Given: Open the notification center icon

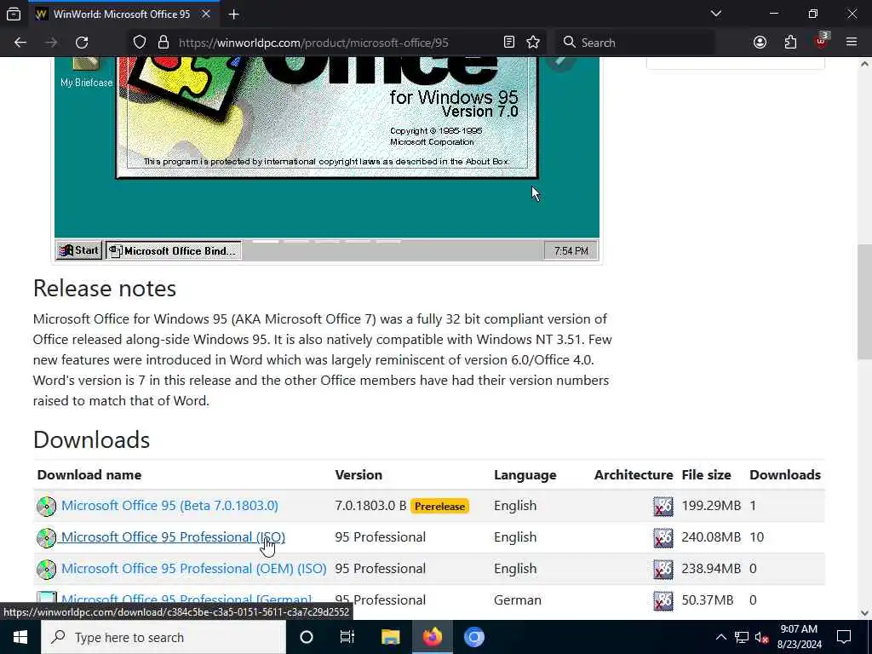Looking at the screenshot, I should [x=844, y=637].
